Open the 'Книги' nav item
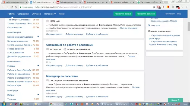190x106 pixels. coord(62,14)
